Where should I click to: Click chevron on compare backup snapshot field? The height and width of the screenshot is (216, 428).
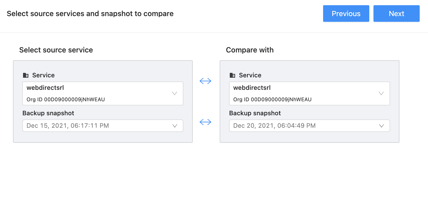[382, 126]
